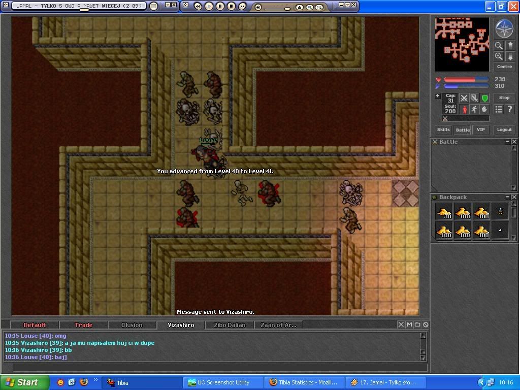This screenshot has height=390, width=520.
Task: Open the Skills window
Action: (x=443, y=129)
